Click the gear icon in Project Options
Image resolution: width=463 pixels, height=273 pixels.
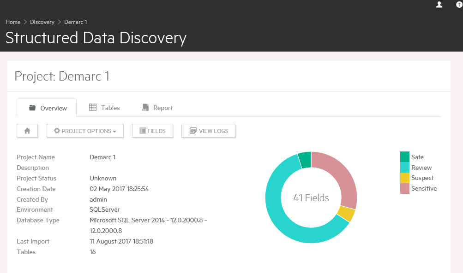click(57, 131)
